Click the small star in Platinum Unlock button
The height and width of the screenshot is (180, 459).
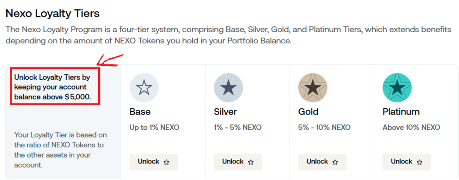tap(420, 162)
